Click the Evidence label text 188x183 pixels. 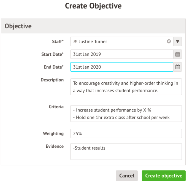point(54,146)
